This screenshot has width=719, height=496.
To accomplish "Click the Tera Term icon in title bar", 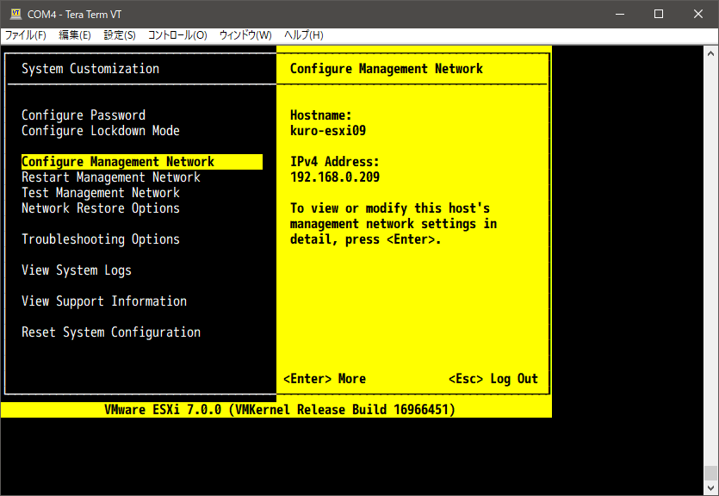I will click(x=15, y=14).
